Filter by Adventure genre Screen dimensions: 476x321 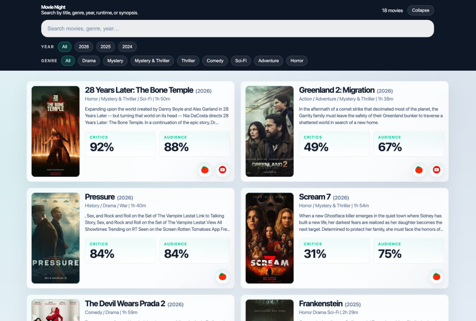tap(269, 61)
